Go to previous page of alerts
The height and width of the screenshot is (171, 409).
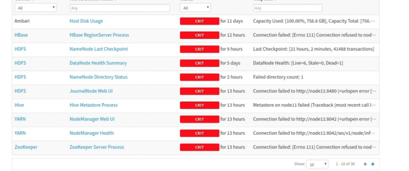(x=365, y=164)
